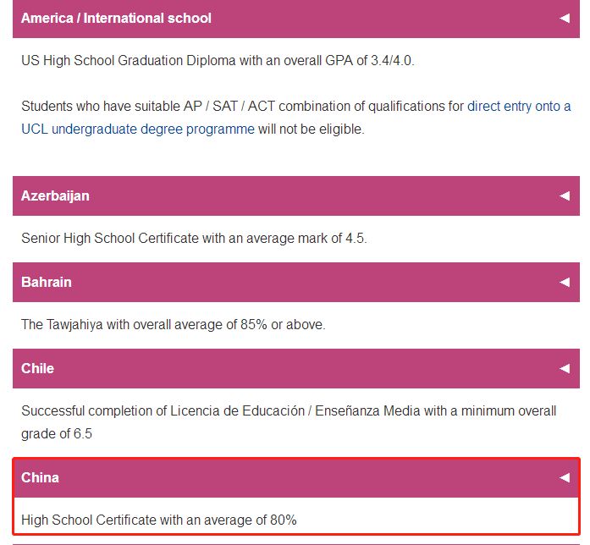The image size is (590, 545).
Task: Follow 'UCL undergraduate degree programme' link text
Action: [x=138, y=129]
